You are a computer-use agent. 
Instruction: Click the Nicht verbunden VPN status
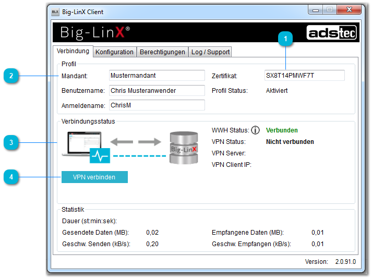(290, 142)
